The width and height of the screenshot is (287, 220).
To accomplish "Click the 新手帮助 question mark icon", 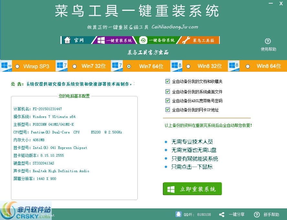I will (x=257, y=215).
